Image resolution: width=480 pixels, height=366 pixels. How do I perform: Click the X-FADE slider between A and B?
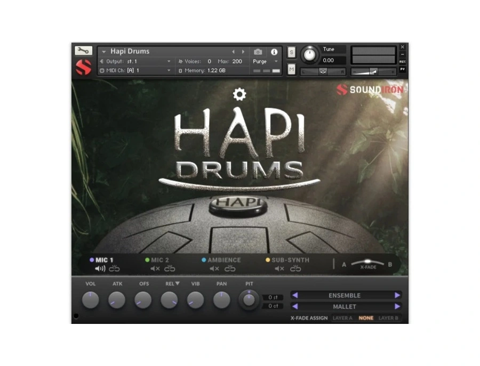[367, 263]
